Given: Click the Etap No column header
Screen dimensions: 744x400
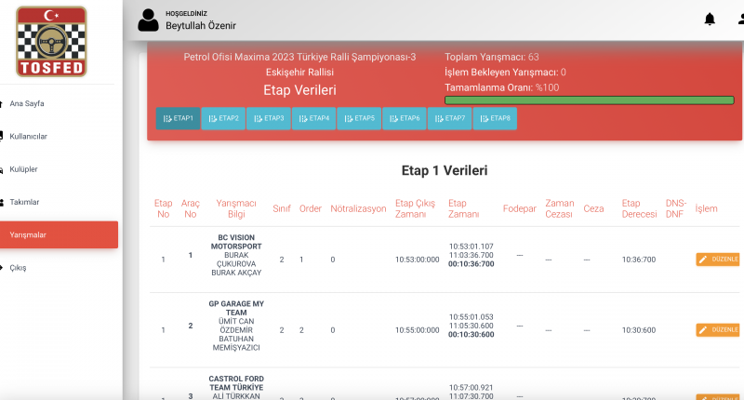Looking at the screenshot, I should point(164,208).
